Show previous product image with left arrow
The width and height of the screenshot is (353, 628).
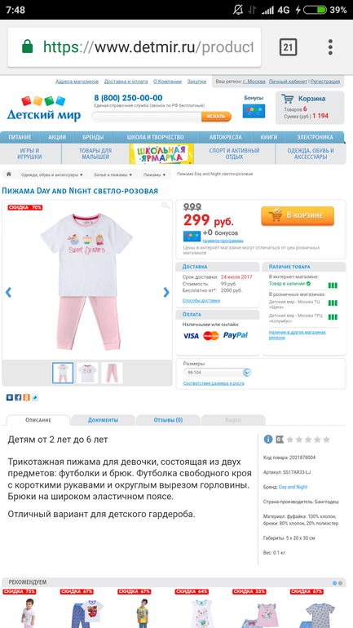click(8, 292)
